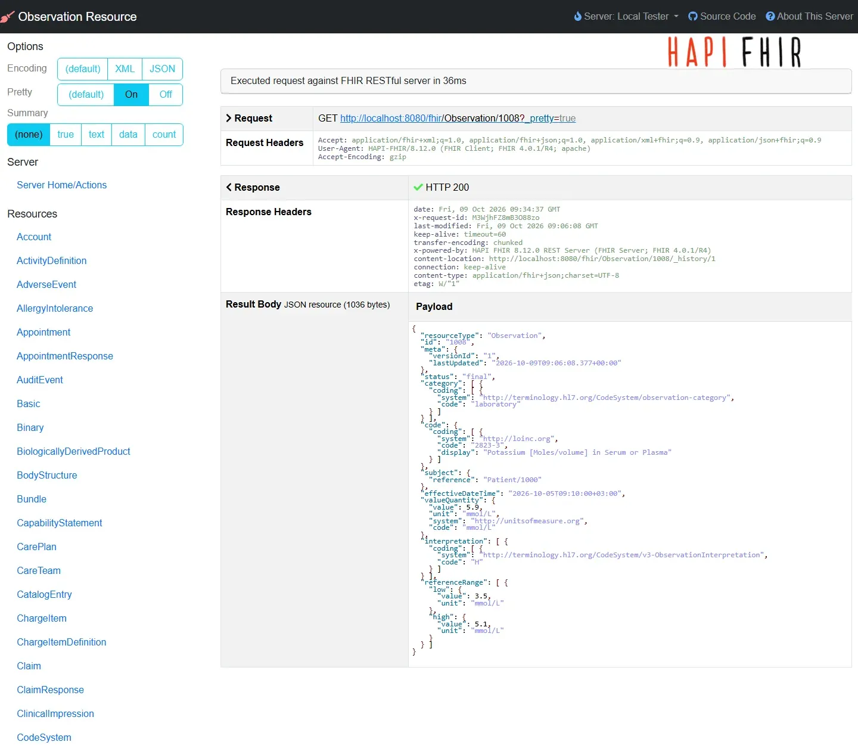
Task: Click the 'Executed request against FHIR RESTful server' message
Action: tap(349, 81)
